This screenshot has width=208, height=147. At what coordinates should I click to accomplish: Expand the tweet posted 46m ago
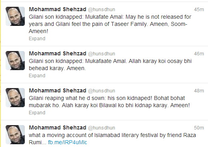(x=37, y=76)
